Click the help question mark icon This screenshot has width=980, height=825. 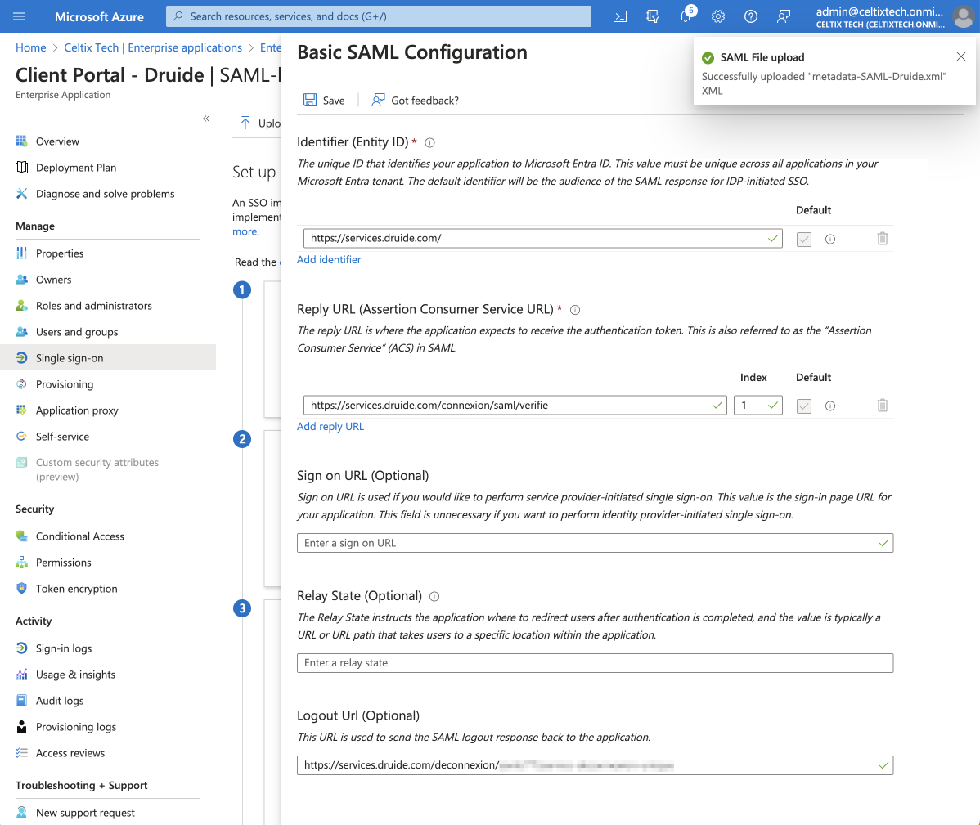tap(751, 16)
